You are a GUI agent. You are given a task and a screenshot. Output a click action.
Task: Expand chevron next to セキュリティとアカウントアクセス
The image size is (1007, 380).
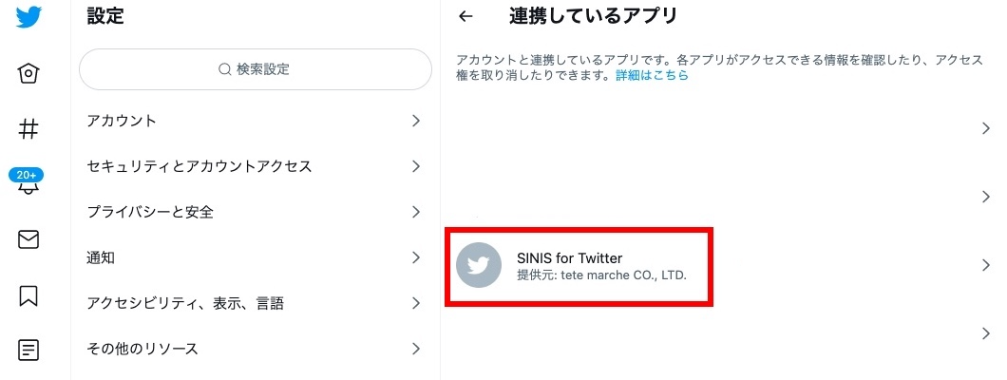pos(416,166)
